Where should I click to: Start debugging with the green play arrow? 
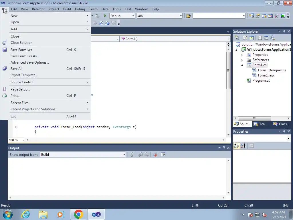pyautogui.click(x=105, y=16)
